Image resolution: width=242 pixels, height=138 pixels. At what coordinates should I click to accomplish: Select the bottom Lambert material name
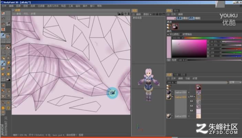(x=181, y=116)
